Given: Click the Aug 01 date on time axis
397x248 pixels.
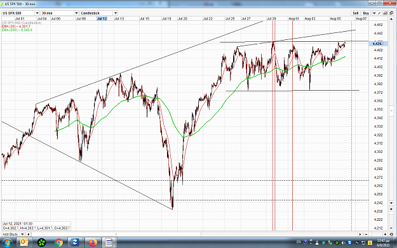Looking at the screenshot, I should (293, 18).
